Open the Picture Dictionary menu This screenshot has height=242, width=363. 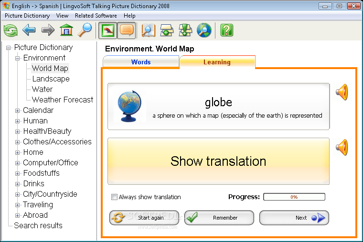(27, 16)
